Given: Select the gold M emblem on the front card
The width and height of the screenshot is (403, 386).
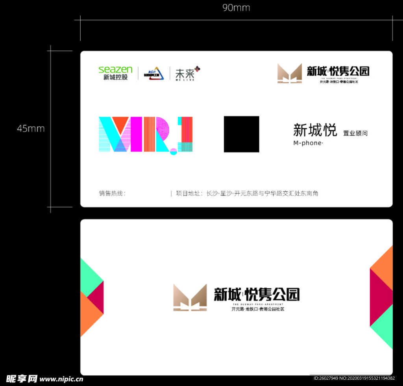Looking at the screenshot, I should click(x=290, y=73).
